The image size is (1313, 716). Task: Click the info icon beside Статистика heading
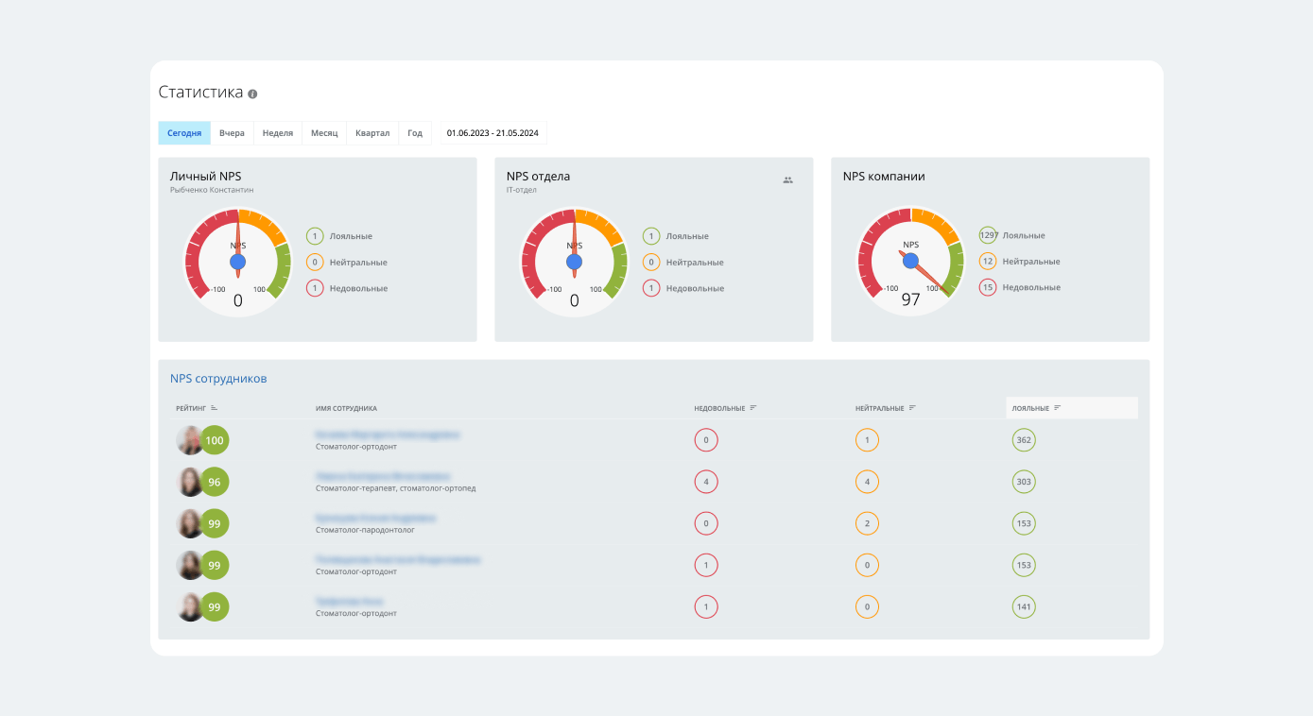point(252,94)
